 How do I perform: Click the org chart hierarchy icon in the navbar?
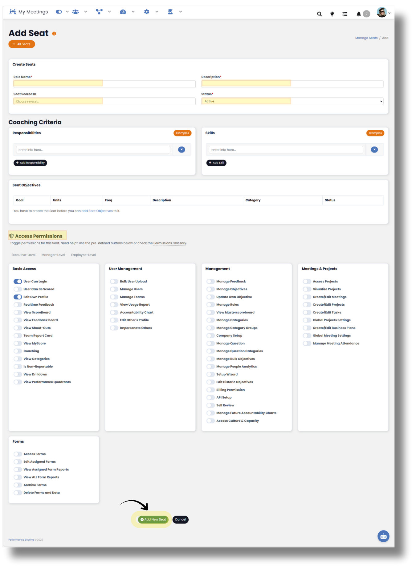coord(99,12)
